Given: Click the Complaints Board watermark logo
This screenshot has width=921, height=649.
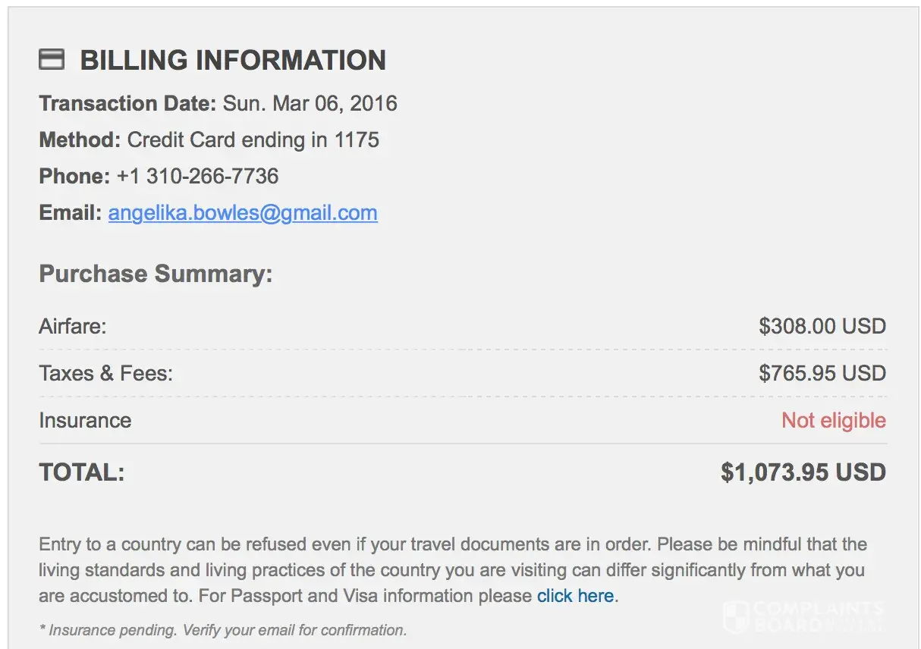Looking at the screenshot, I should pos(804,616).
